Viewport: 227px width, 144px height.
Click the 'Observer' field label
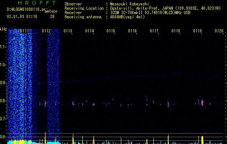pos(73,4)
